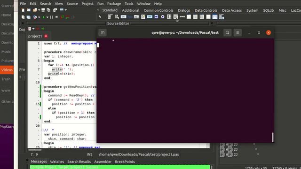Image resolution: width=301 pixels, height=169 pixels.
Task: Click the terminal search icon
Action: click(227, 32)
